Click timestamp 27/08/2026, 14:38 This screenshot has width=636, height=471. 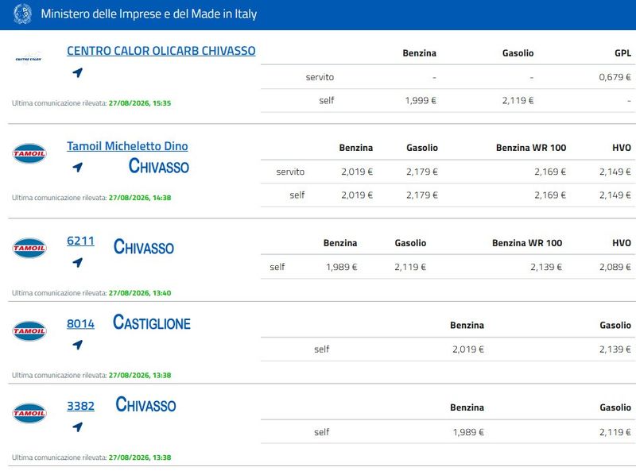[140, 198]
